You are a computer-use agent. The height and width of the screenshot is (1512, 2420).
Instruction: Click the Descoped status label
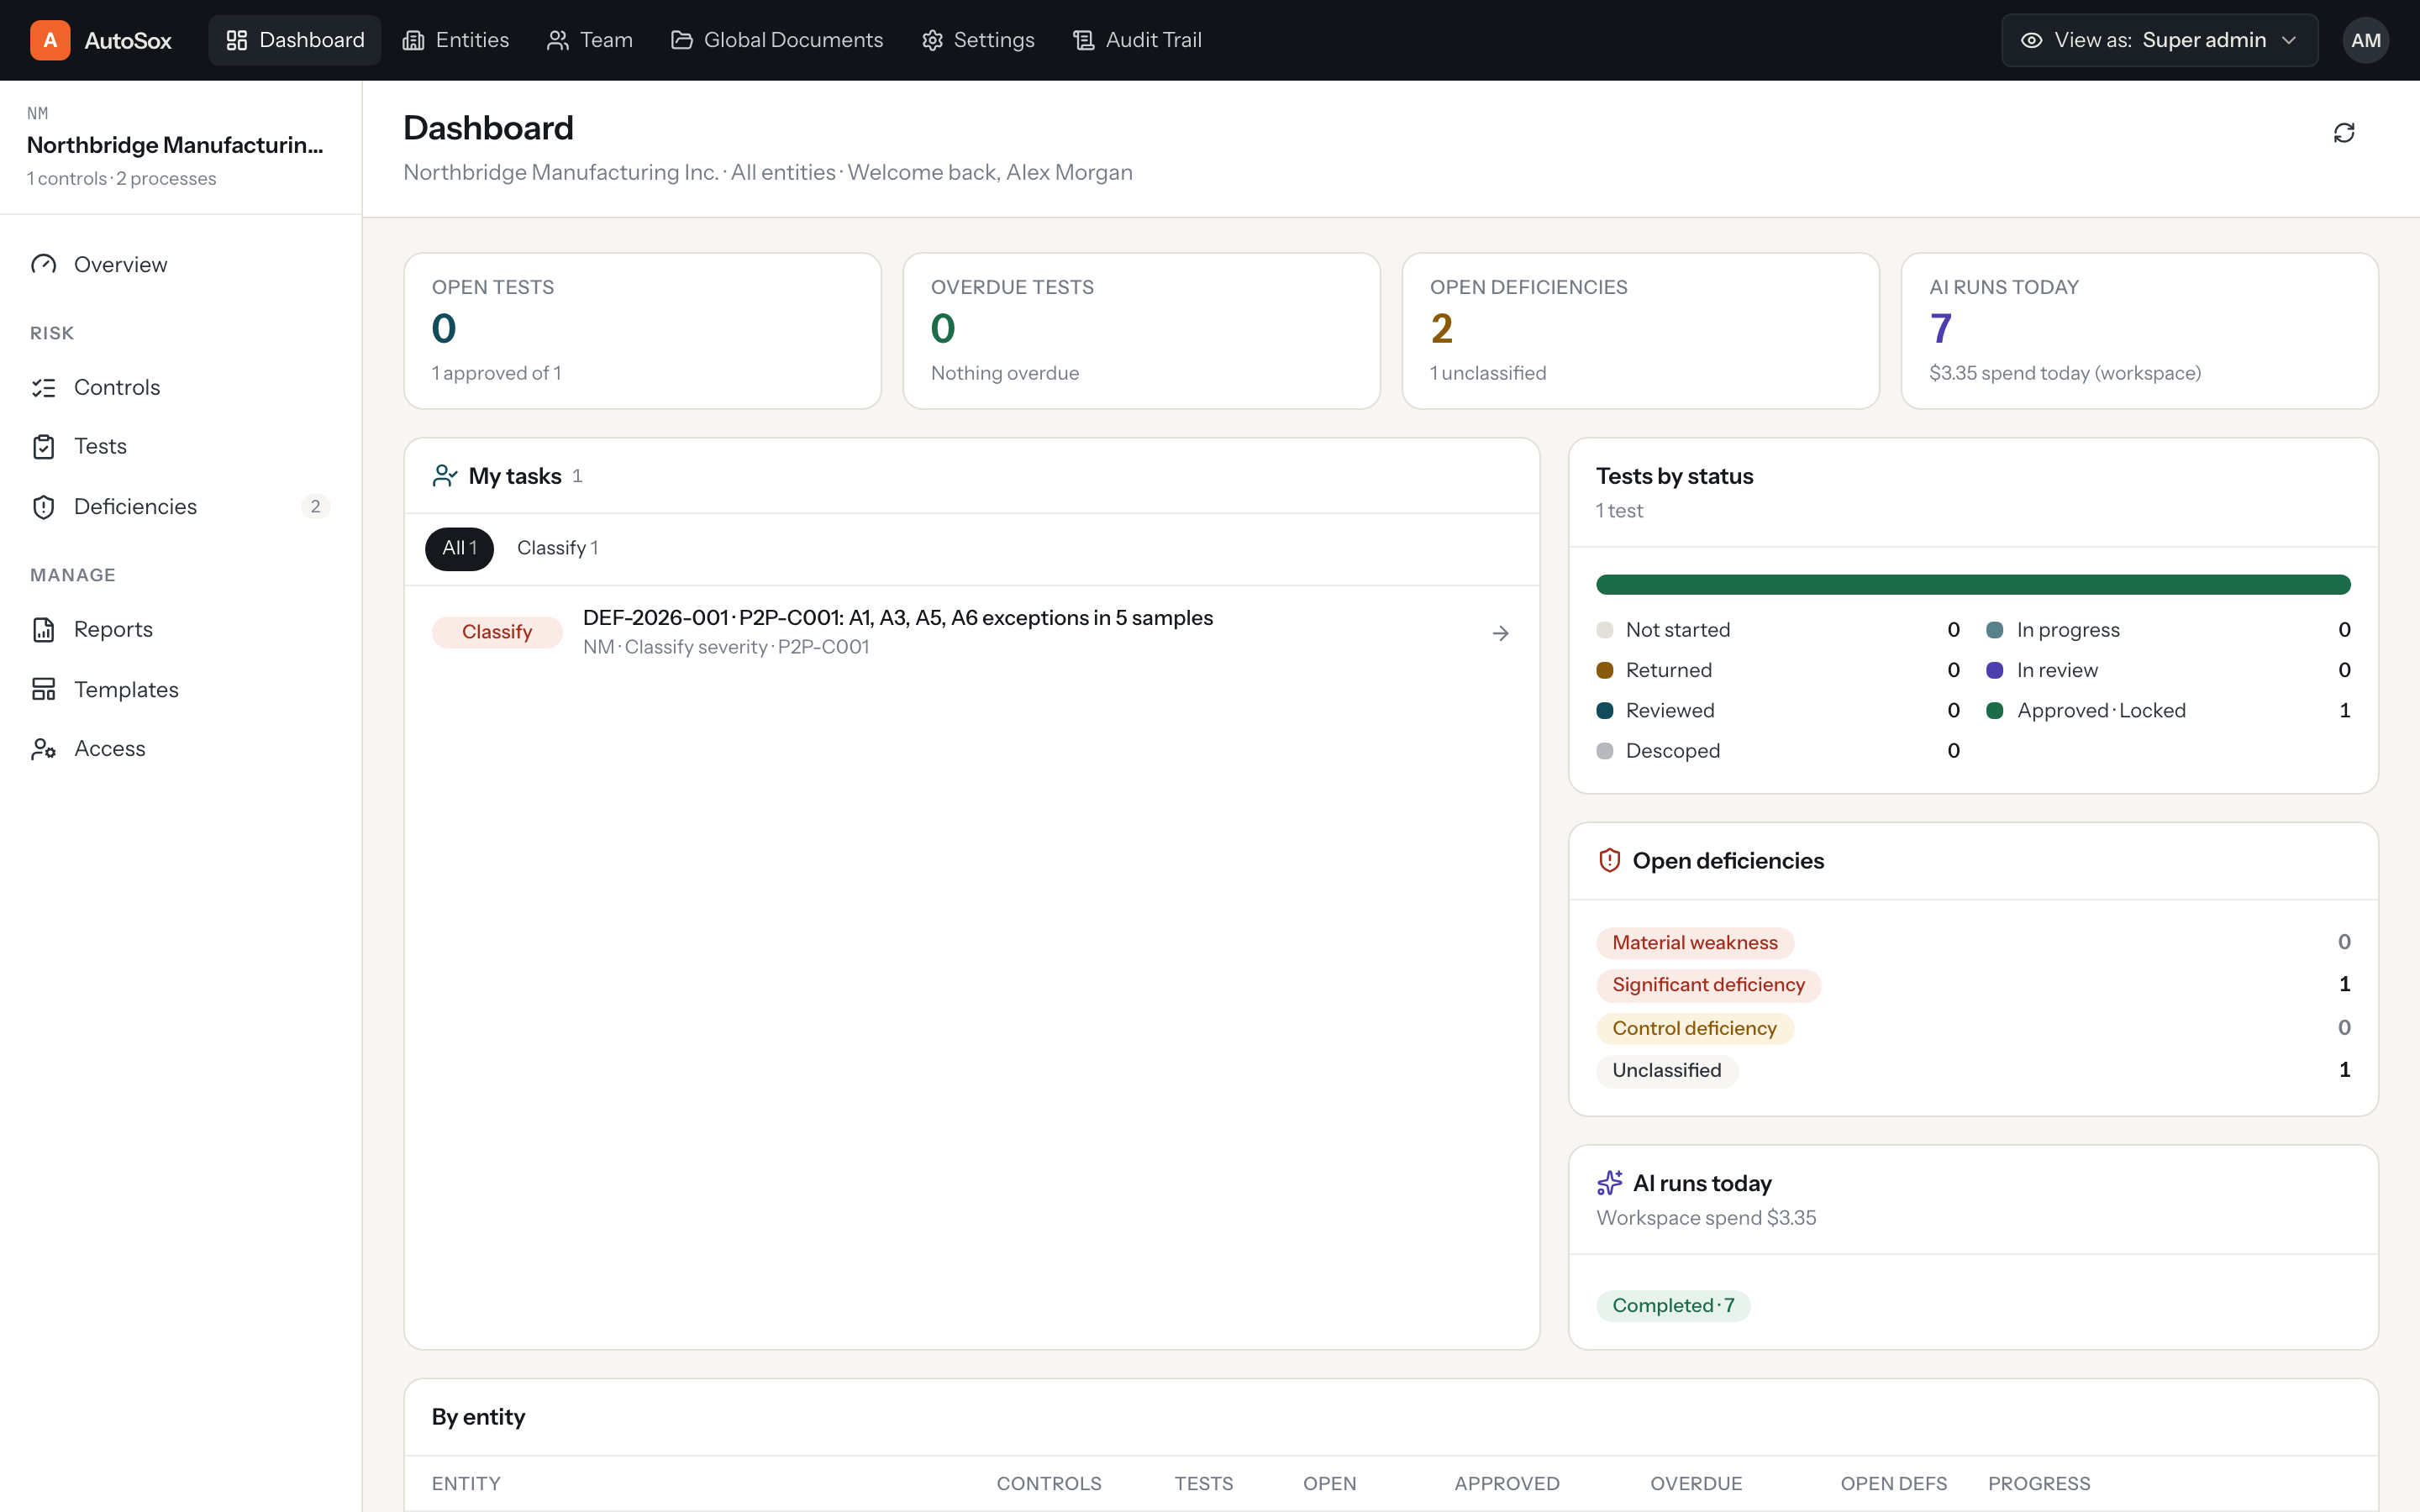pos(1672,751)
